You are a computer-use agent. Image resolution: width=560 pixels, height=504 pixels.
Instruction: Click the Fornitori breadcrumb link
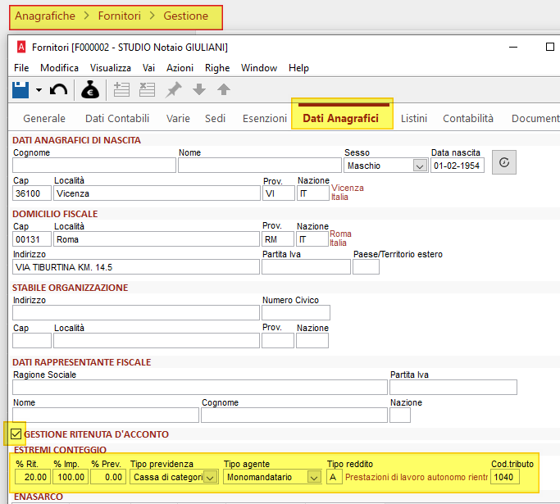(x=119, y=16)
